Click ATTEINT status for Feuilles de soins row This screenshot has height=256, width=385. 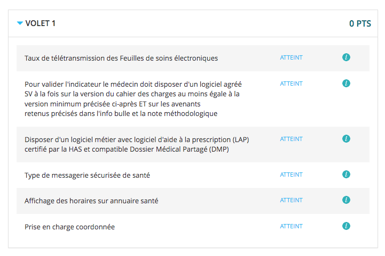tap(291, 57)
